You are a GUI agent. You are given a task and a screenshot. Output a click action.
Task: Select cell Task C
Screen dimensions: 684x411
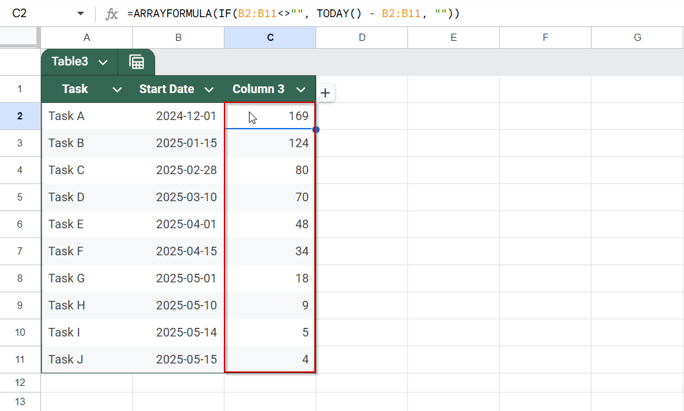point(86,170)
